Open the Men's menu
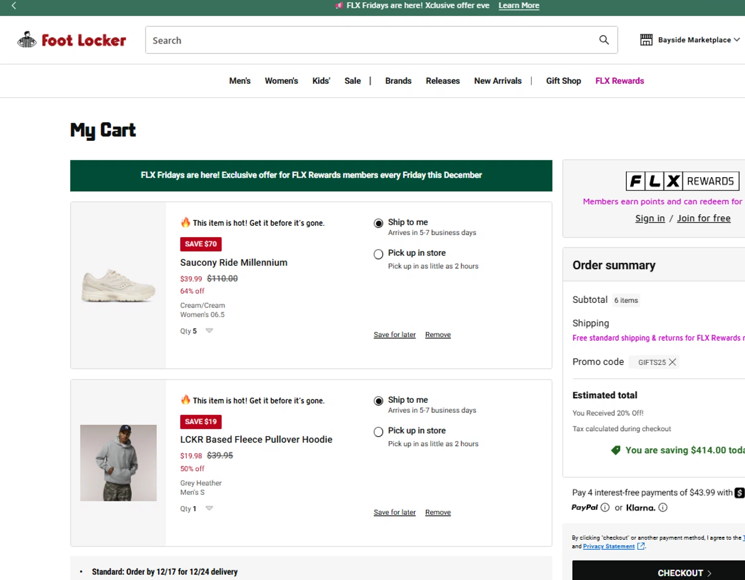 [240, 81]
